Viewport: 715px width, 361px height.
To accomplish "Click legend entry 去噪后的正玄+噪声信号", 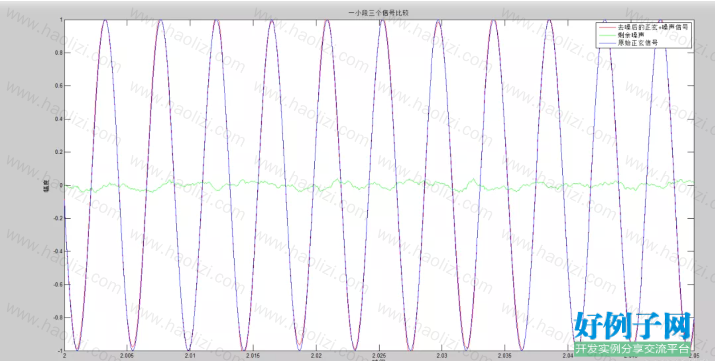I will pyautogui.click(x=653, y=27).
